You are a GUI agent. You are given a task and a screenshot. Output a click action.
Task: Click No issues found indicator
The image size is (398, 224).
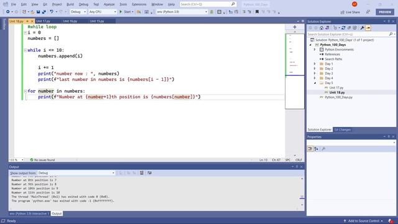click(x=42, y=160)
